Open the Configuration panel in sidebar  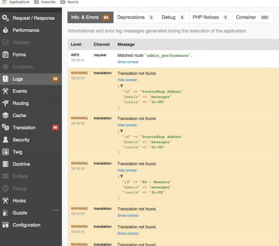26,225
